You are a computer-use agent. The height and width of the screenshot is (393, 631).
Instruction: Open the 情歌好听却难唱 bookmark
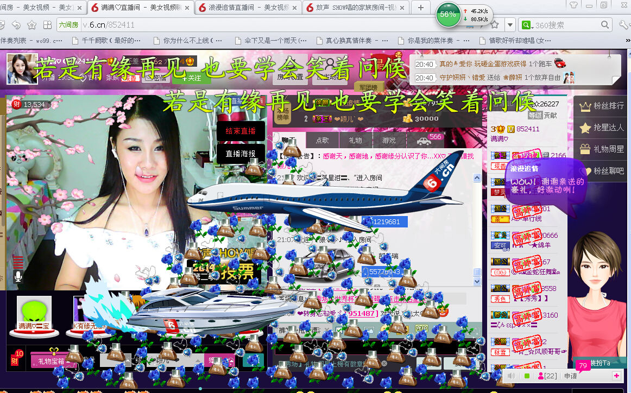click(515, 41)
